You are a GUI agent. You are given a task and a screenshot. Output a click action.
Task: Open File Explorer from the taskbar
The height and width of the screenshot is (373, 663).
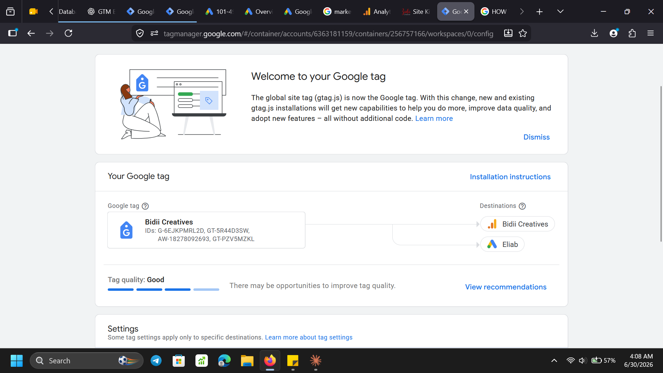click(x=247, y=361)
